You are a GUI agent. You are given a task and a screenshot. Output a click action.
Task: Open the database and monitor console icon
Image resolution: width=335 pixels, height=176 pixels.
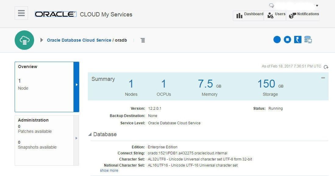pos(308,40)
